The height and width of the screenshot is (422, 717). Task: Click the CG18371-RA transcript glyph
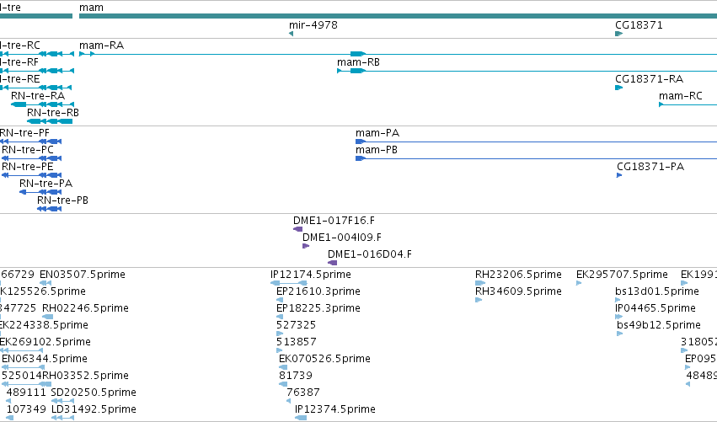pyautogui.click(x=618, y=88)
